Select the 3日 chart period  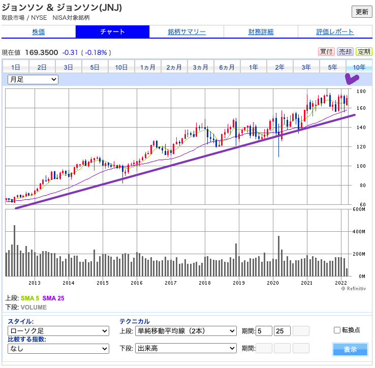[x=69, y=67]
